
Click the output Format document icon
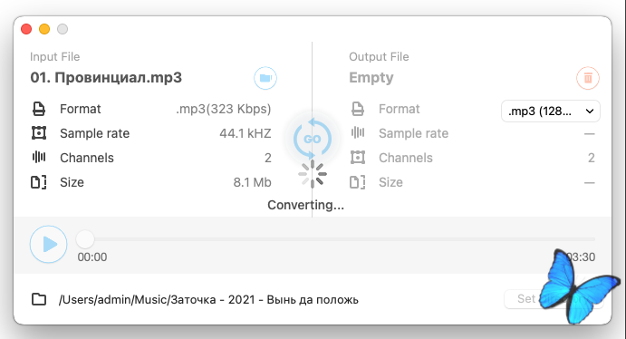(x=358, y=109)
